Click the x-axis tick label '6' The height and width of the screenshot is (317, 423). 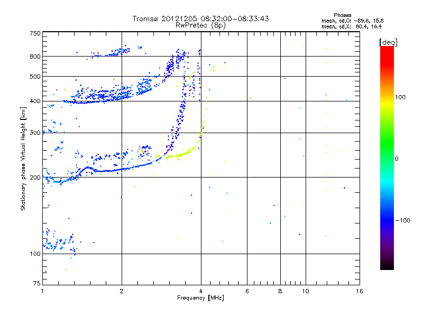coord(247,291)
